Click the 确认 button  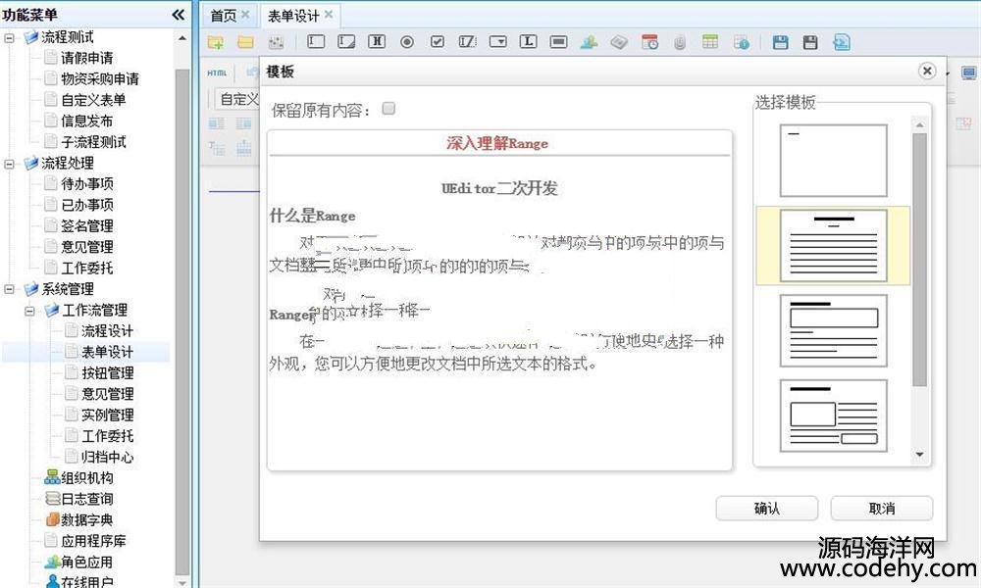767,509
